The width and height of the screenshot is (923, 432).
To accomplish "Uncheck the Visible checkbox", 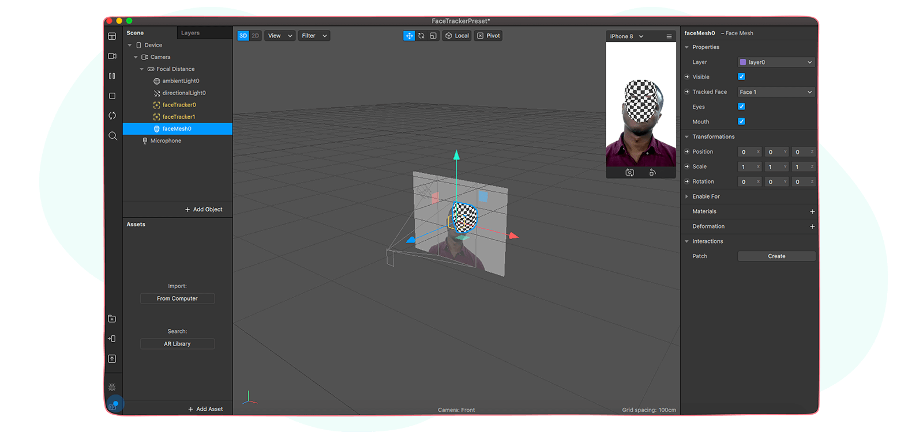I will point(741,77).
